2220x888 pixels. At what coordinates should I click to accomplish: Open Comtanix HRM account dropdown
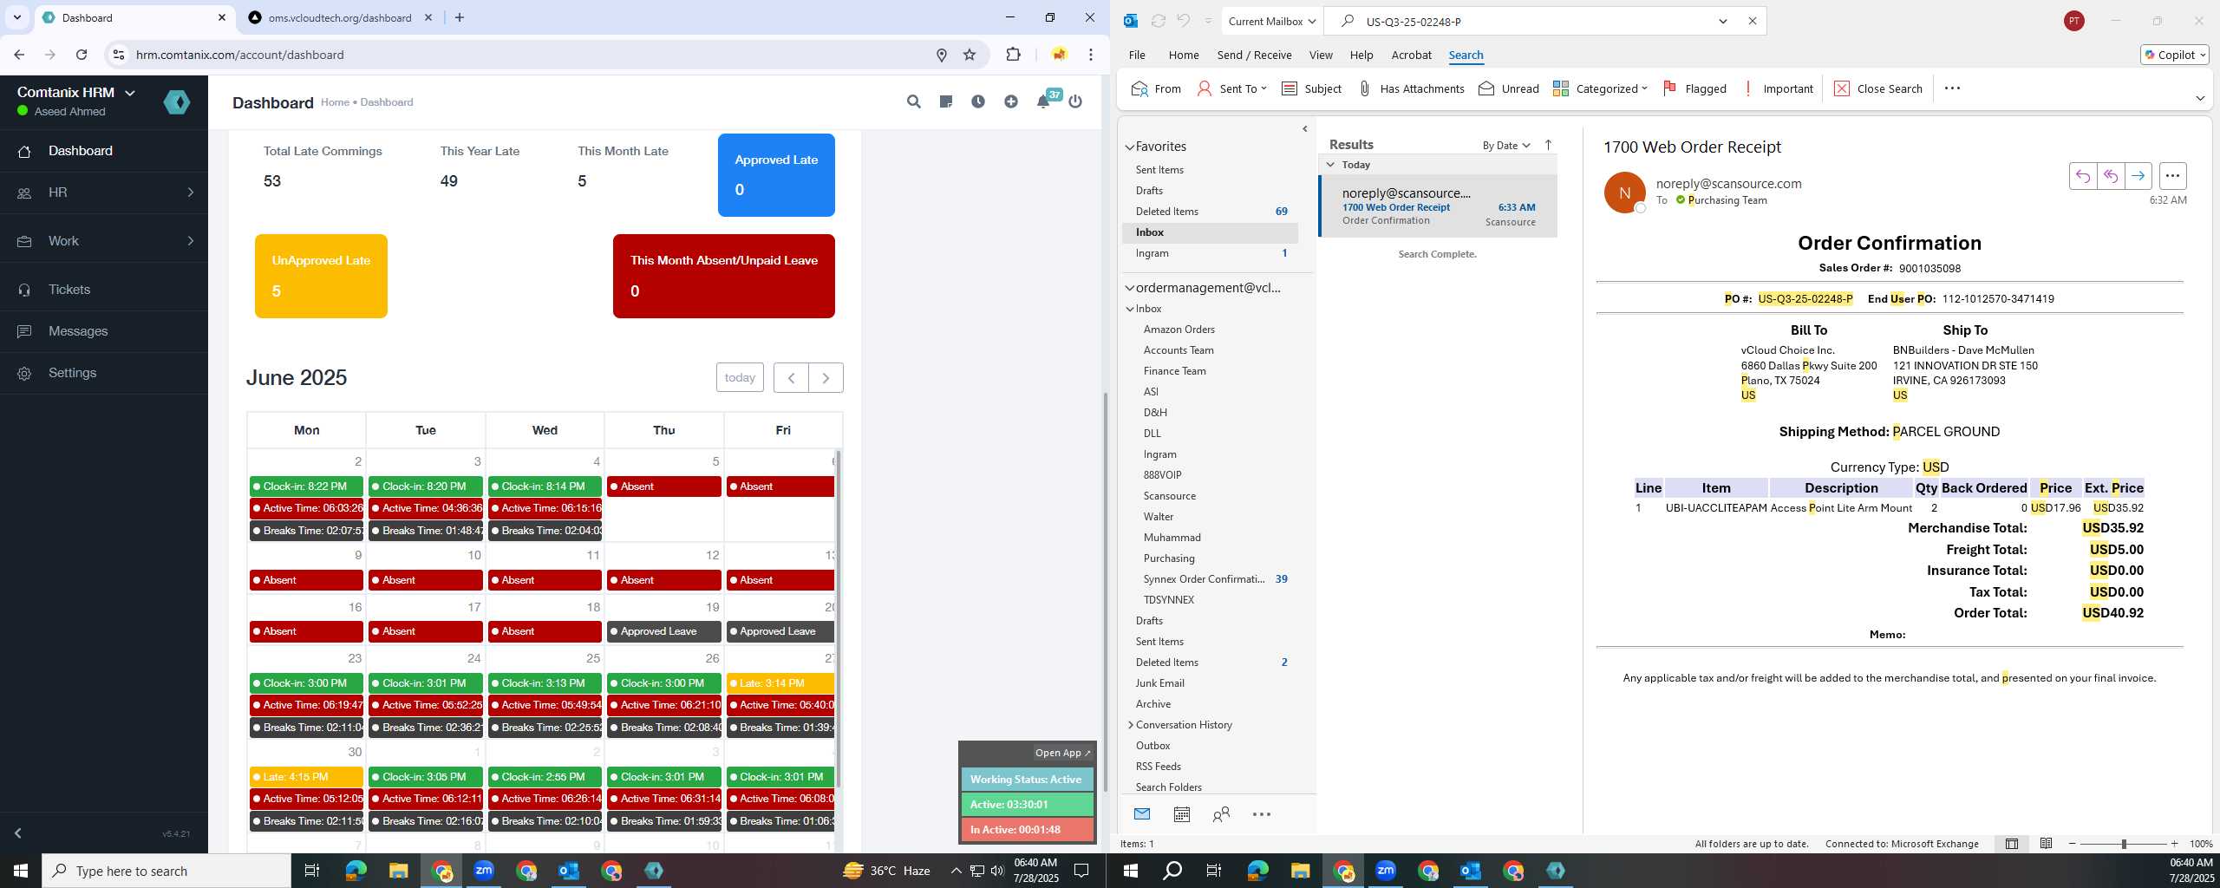point(76,92)
